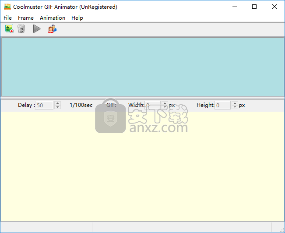Image resolution: width=285 pixels, height=233 pixels.
Task: Play the animation preview
Action: point(37,29)
